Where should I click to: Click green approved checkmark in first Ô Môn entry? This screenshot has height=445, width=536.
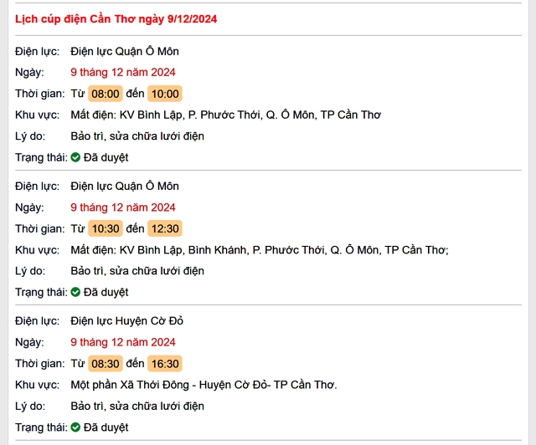tap(75, 157)
